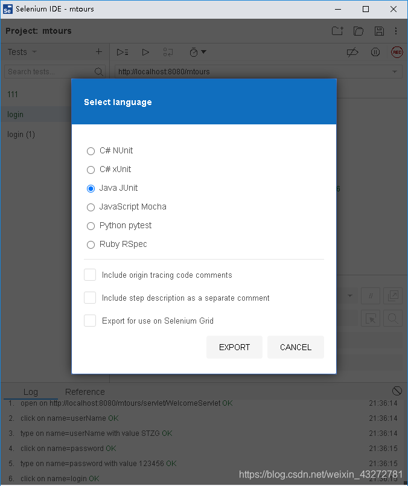408x486 pixels.
Task: Select the Java JUnit radio button
Action: pos(91,188)
